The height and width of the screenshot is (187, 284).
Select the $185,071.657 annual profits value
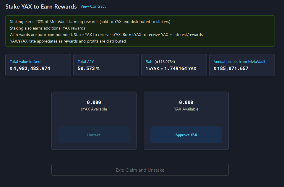tap(231, 69)
